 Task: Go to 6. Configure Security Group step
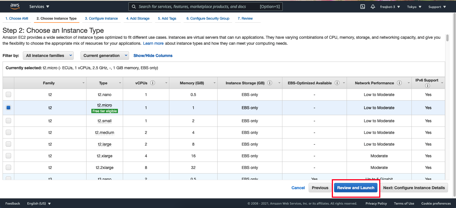coord(208,19)
